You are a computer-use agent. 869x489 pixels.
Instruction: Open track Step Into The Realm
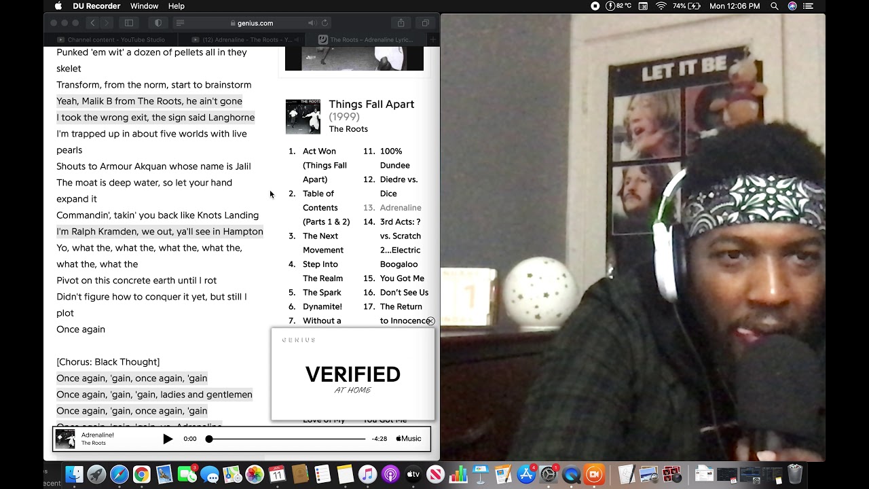[322, 271]
